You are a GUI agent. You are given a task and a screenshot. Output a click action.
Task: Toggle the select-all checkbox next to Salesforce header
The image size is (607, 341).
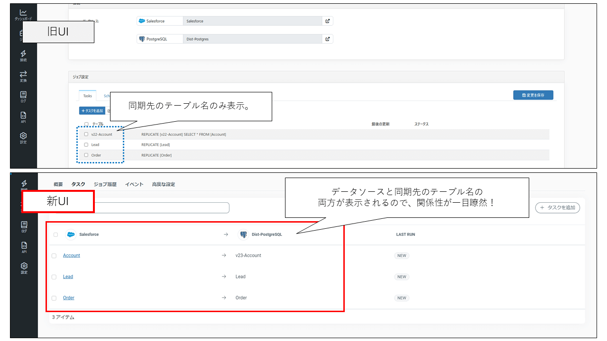pos(55,234)
